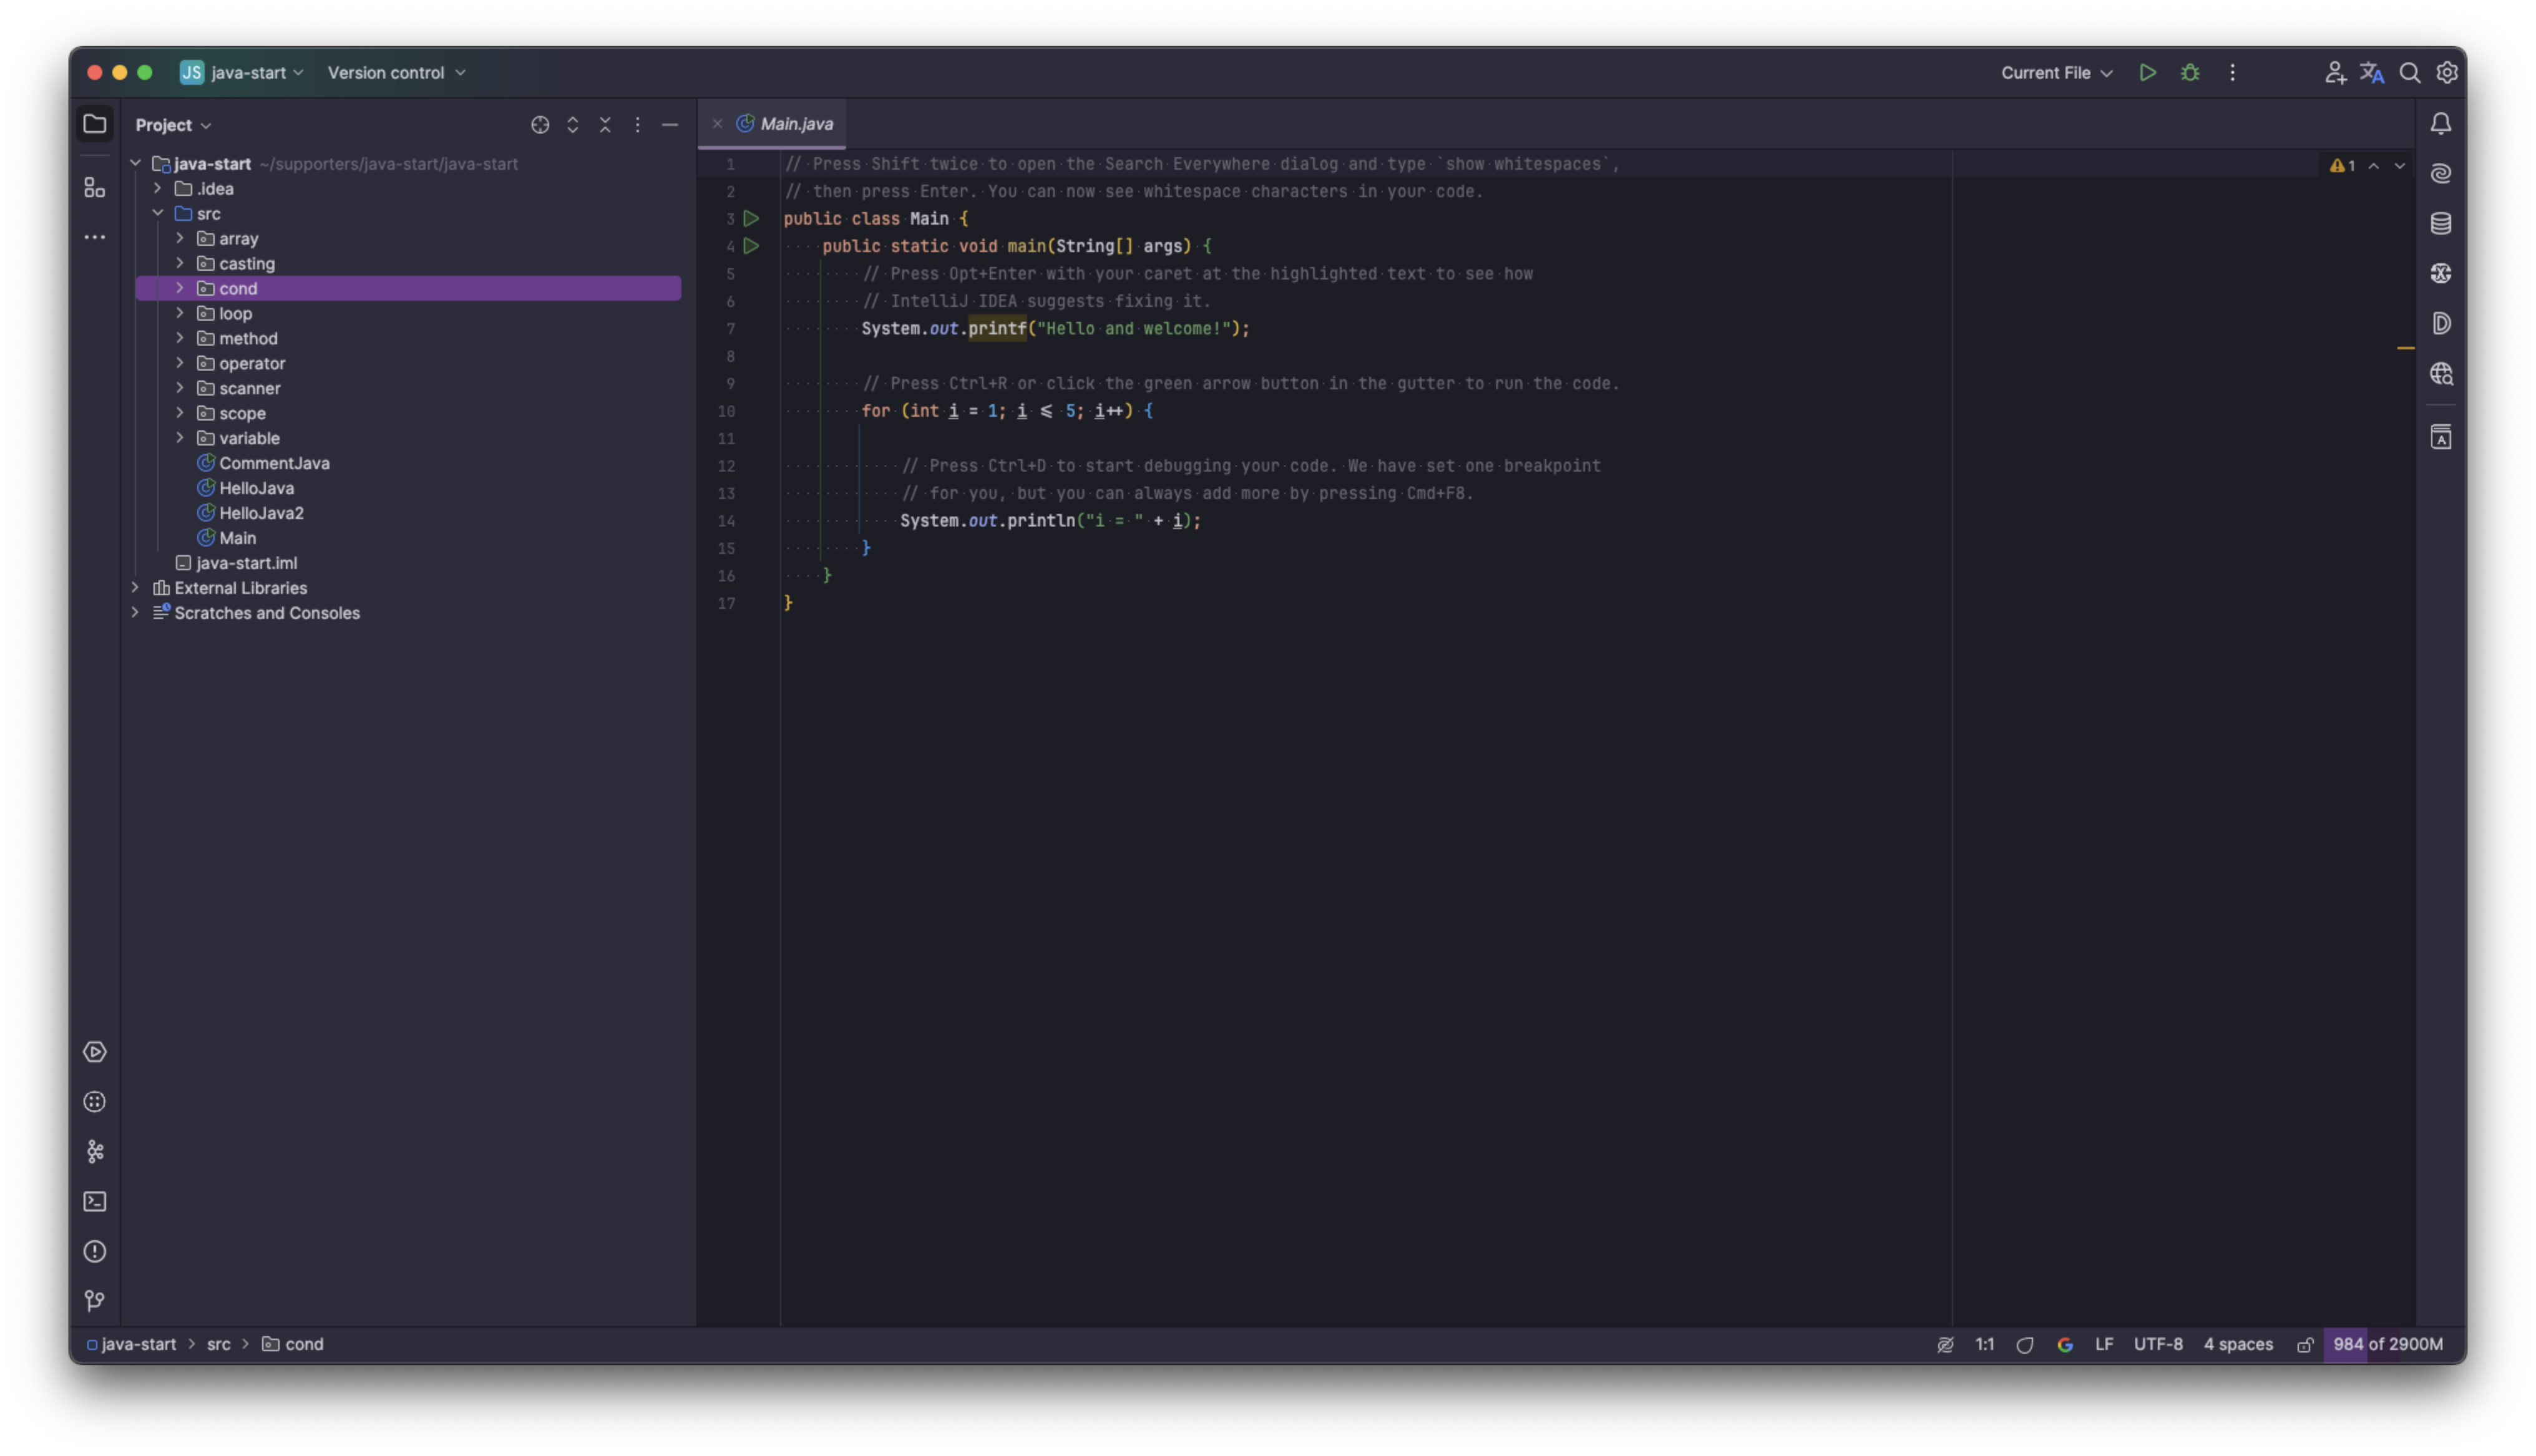
Task: Expand the cond package arrow
Action: 180,288
